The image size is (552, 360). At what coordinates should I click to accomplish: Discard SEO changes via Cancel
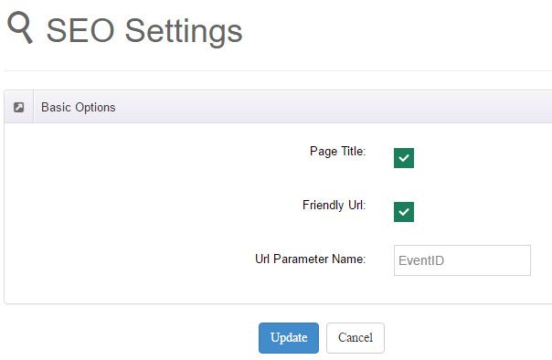(356, 338)
